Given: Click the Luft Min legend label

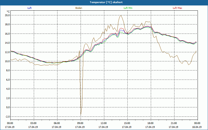Looking at the screenshot, I should tap(128, 8).
